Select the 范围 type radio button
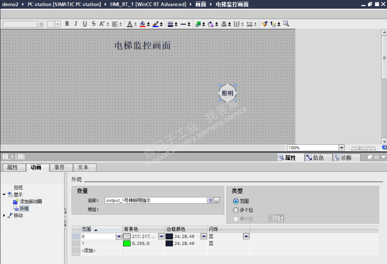This screenshot has height=264, width=387. (236, 201)
